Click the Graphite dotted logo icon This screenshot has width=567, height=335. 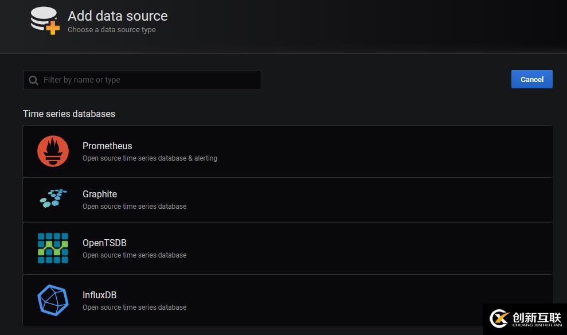pyautogui.click(x=53, y=198)
